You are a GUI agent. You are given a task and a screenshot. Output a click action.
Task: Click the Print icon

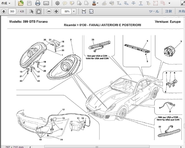(x=38, y=3)
